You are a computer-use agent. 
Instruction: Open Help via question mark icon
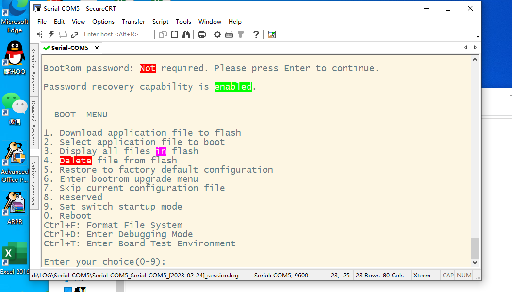(x=256, y=34)
